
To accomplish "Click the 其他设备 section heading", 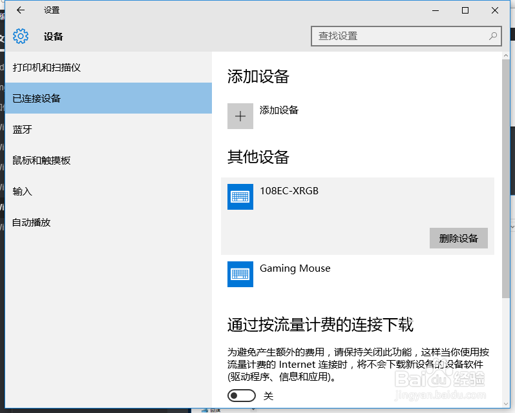I will pyautogui.click(x=258, y=157).
